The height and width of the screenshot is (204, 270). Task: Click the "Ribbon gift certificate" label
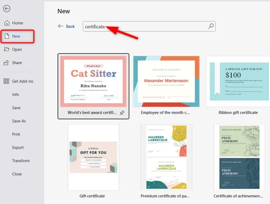pos(238,112)
